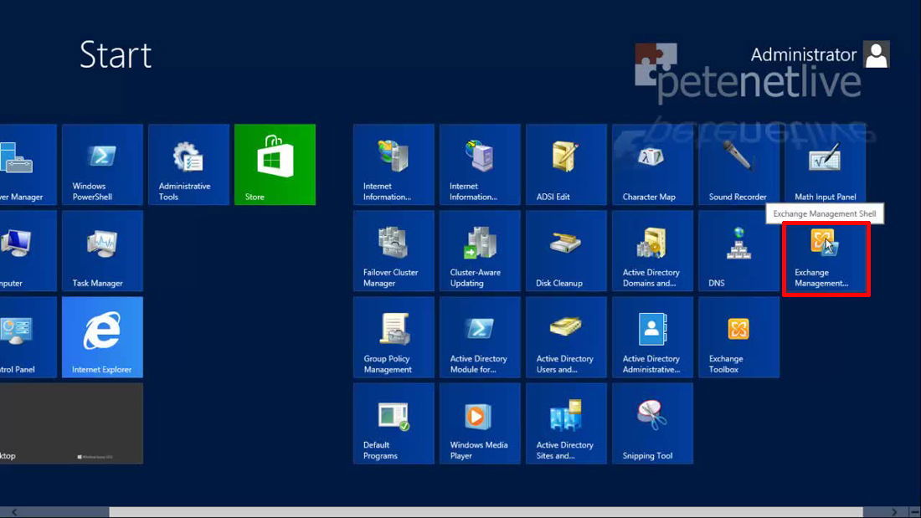This screenshot has width=921, height=518.
Task: Open the Windows PowerShell tile
Action: point(102,165)
